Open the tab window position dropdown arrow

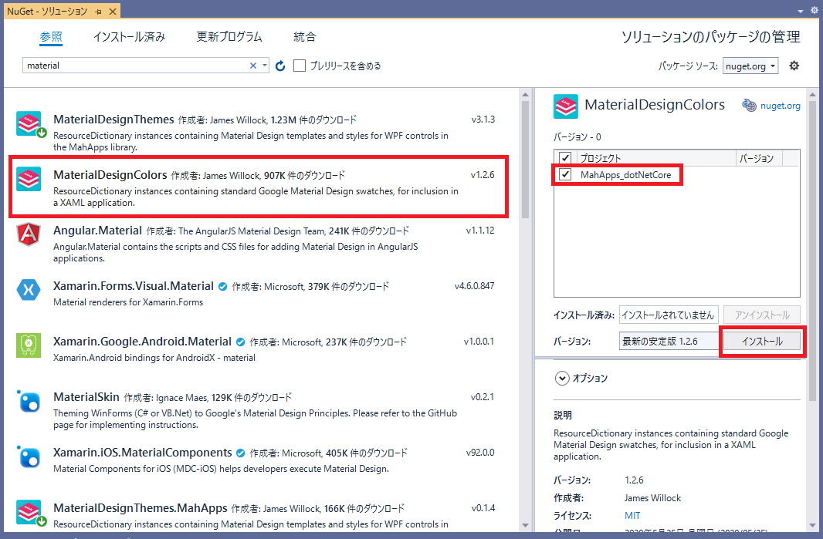tap(801, 11)
